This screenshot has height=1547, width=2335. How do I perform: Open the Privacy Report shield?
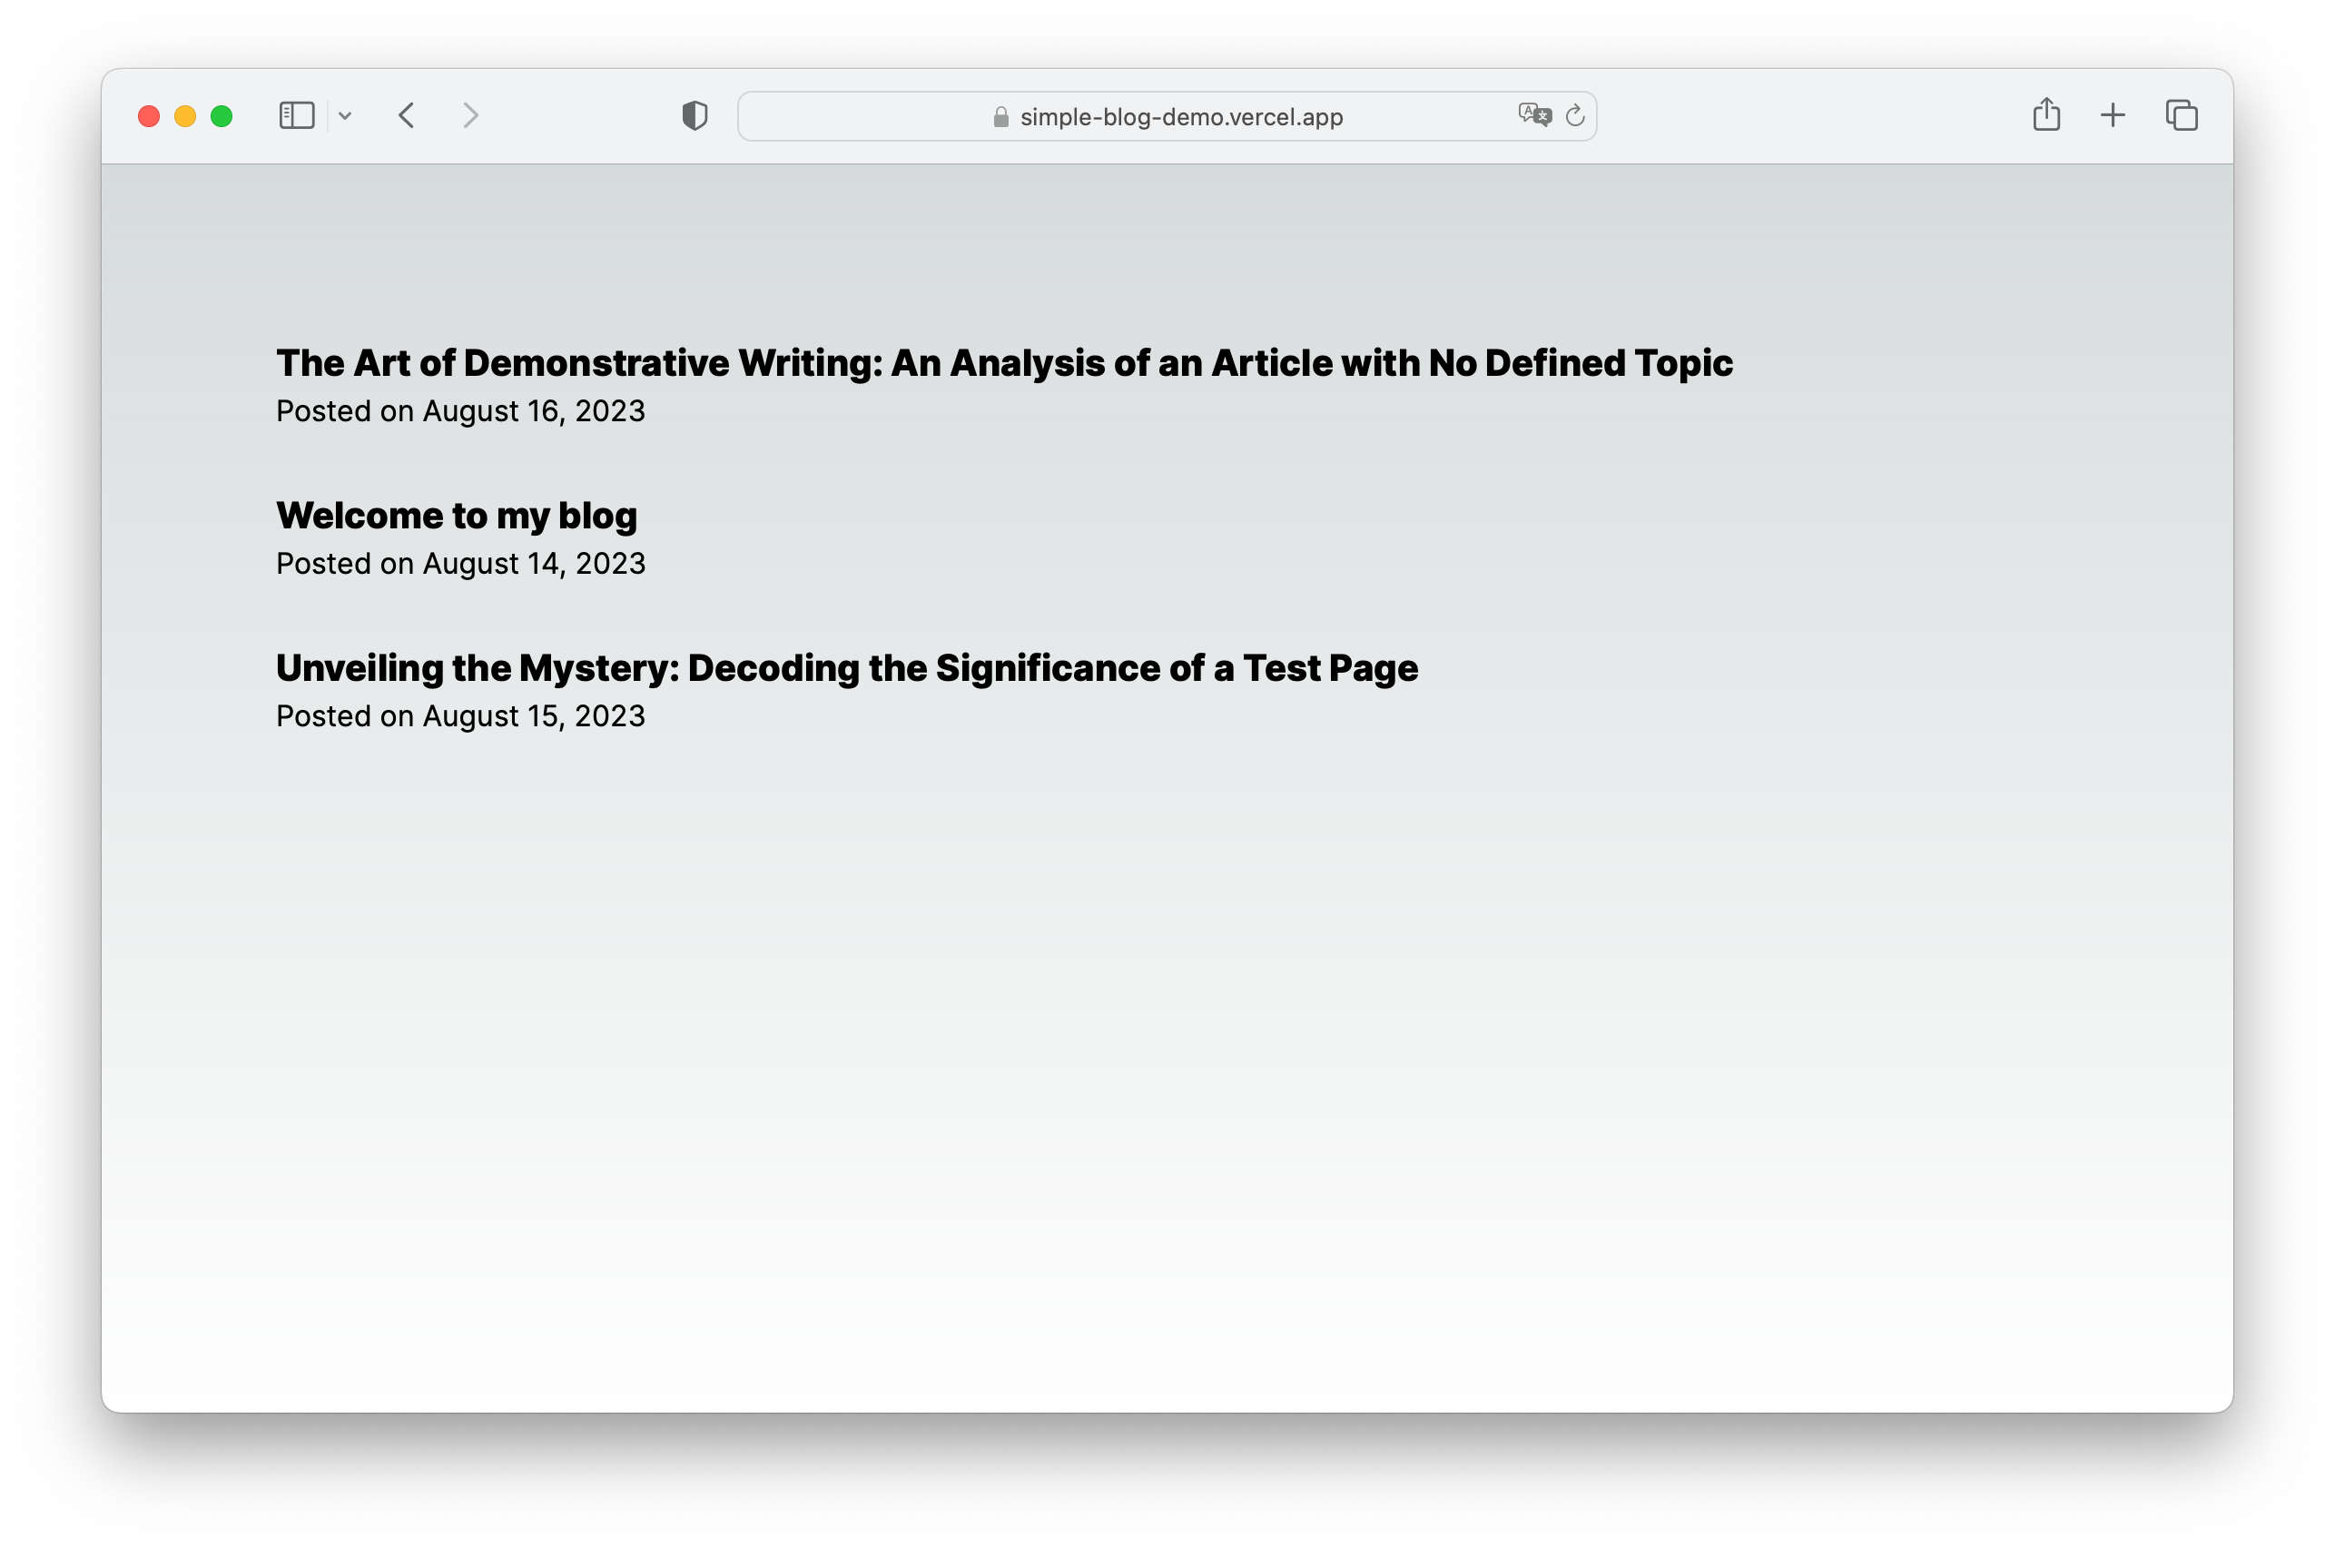pos(695,116)
